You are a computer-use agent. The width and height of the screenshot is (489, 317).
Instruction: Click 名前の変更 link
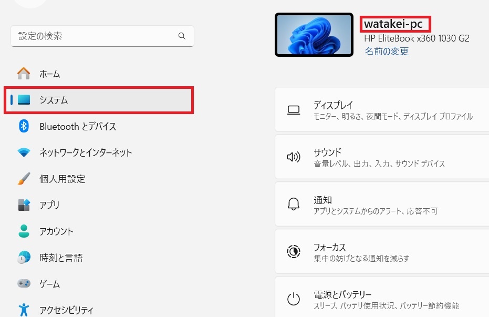pyautogui.click(x=387, y=51)
